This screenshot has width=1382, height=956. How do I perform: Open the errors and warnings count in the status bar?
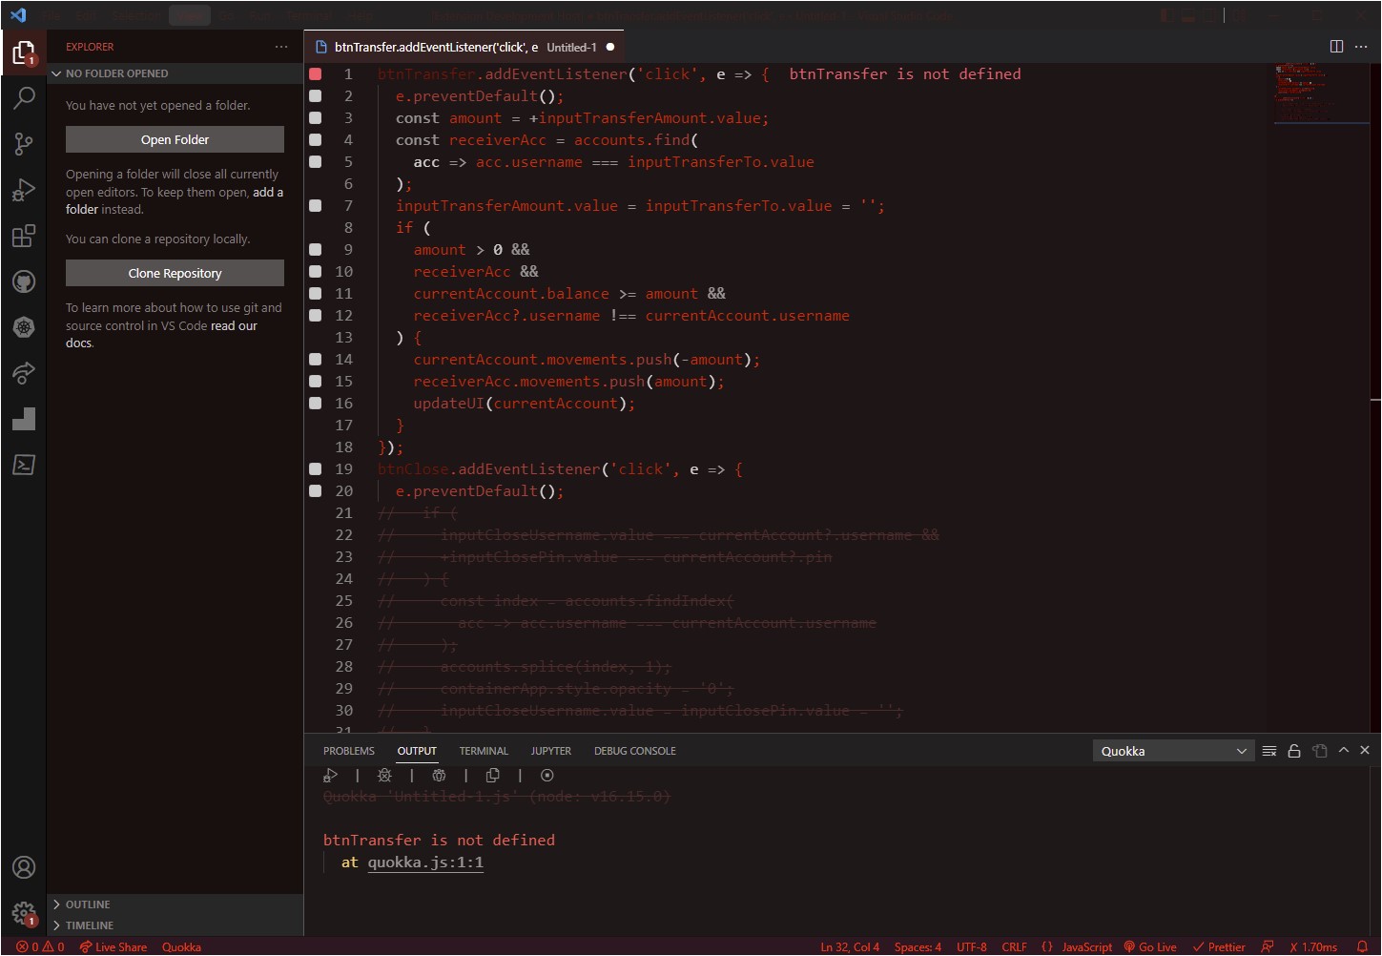click(x=40, y=946)
